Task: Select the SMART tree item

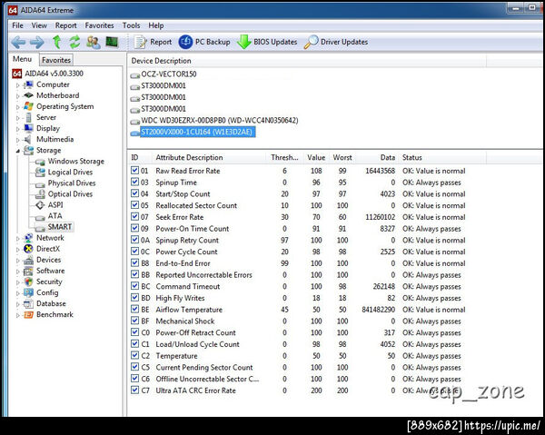Action: 60,227
